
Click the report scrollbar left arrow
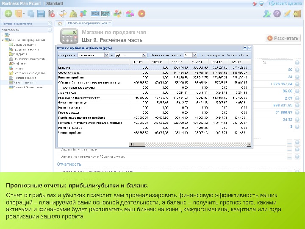pyautogui.click(x=131, y=144)
